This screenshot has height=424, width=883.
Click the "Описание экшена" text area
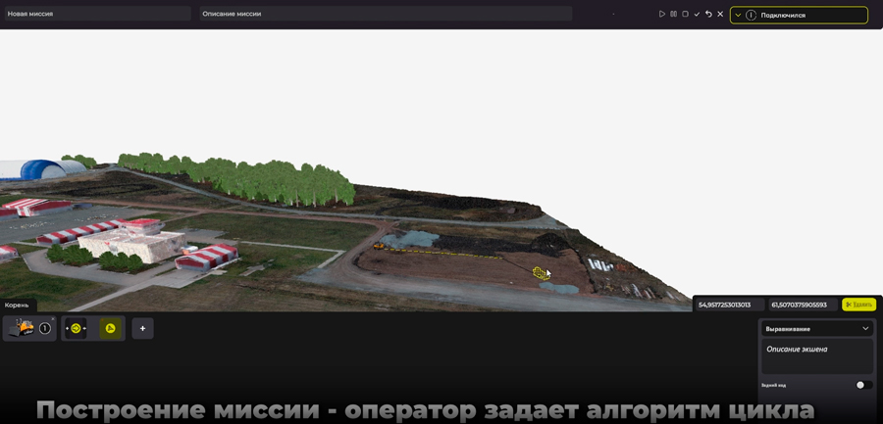coord(816,356)
